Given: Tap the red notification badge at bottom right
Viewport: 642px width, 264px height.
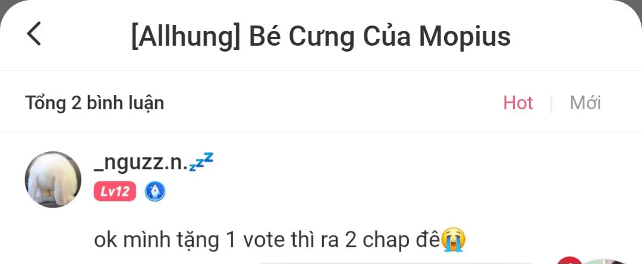Looking at the screenshot, I should pos(569,260).
